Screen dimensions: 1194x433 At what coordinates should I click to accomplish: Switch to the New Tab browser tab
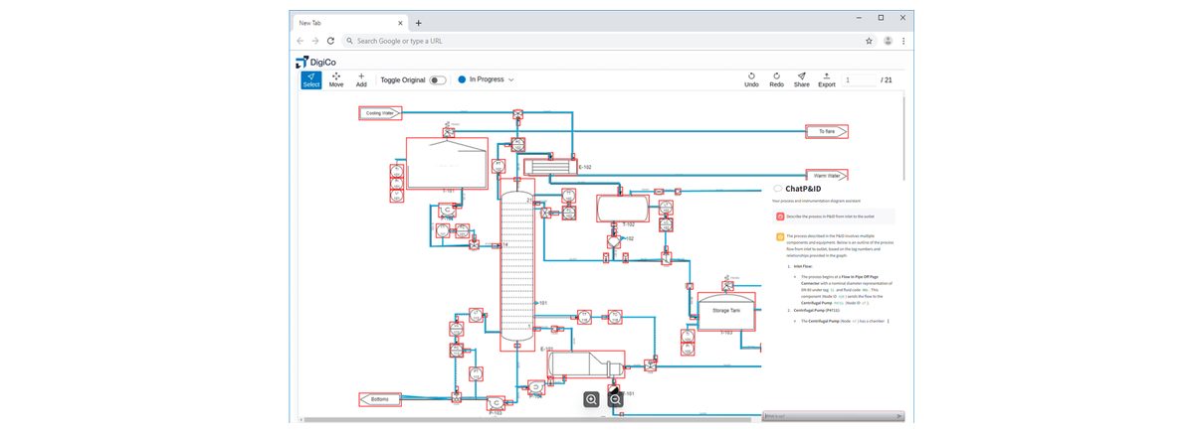[x=350, y=22]
